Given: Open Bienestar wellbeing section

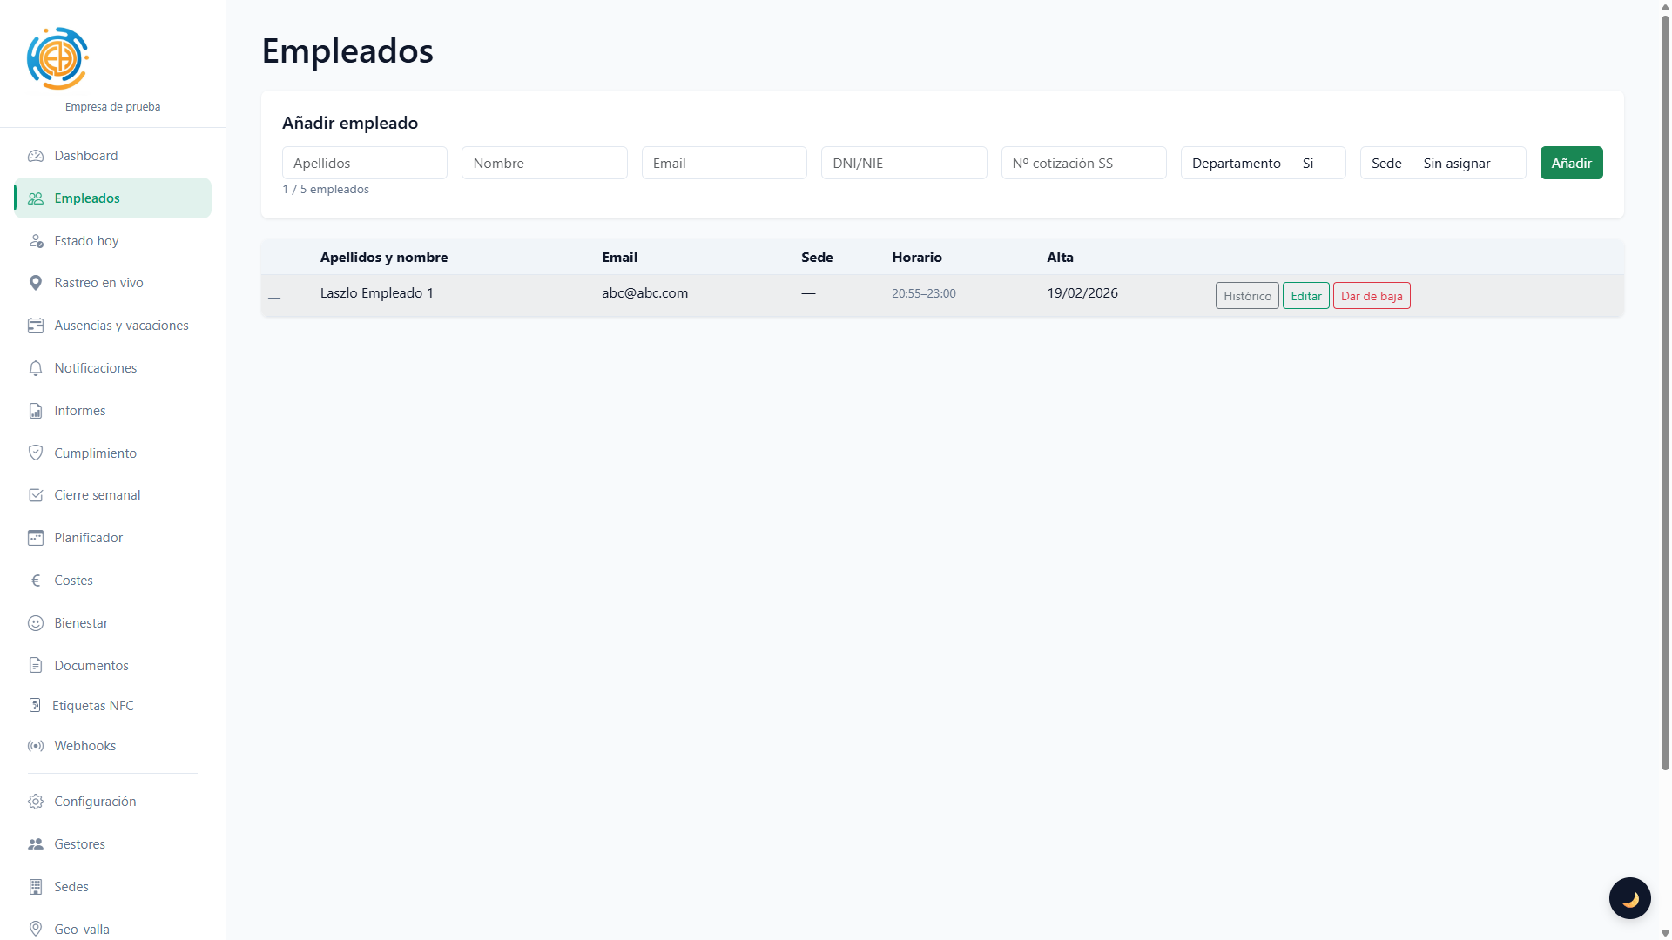Looking at the screenshot, I should coord(78,622).
